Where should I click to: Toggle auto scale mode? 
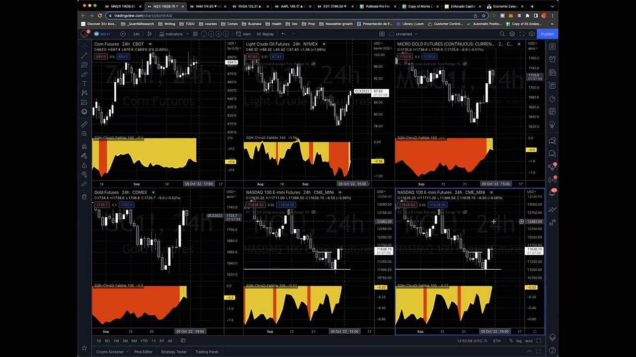pos(529,341)
